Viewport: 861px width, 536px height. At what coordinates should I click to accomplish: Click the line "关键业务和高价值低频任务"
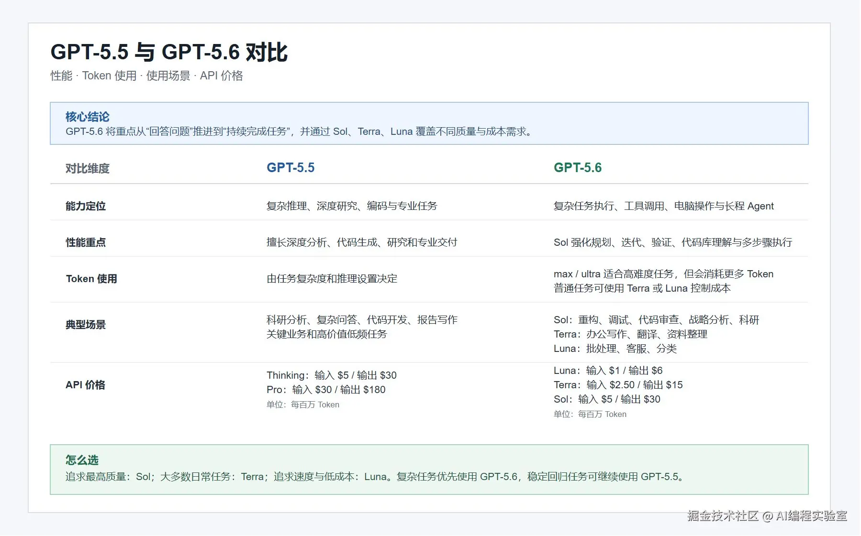pyautogui.click(x=327, y=334)
